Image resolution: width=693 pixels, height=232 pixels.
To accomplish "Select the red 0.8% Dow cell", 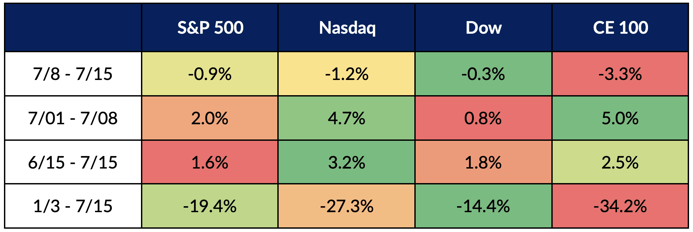I will (x=484, y=118).
